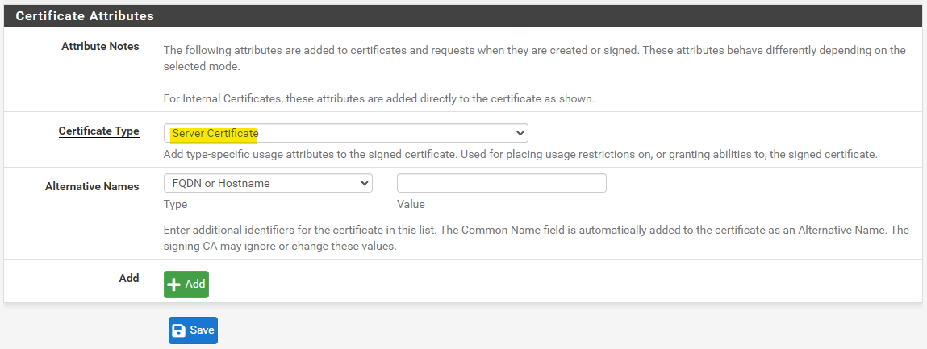This screenshot has height=349, width=927.
Task: Click the floppy disk icon on Save
Action: tap(179, 330)
